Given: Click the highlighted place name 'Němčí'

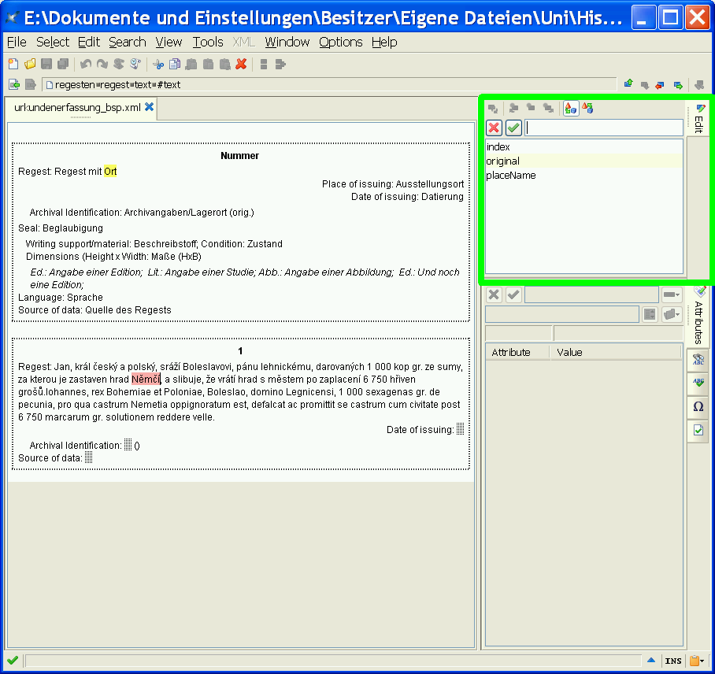Looking at the screenshot, I should [x=146, y=380].
